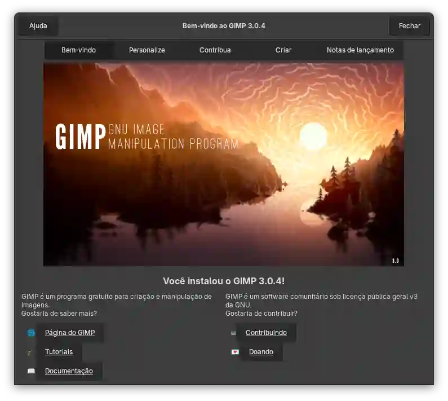Select the Contribua tab
448x401 pixels.
pyautogui.click(x=215, y=50)
